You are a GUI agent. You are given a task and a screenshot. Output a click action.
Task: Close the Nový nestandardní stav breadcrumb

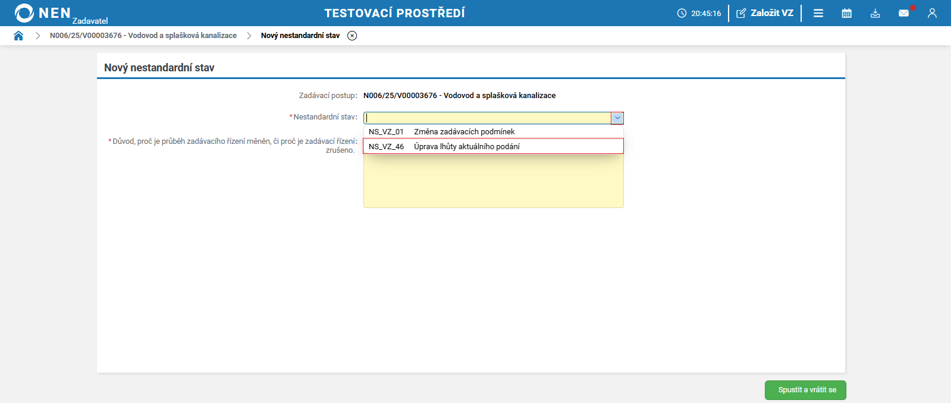(x=352, y=36)
